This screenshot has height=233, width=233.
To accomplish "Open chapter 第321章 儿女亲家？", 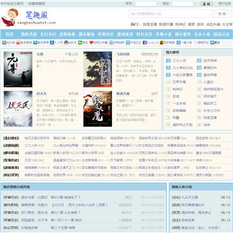I will [x=65, y=212].
